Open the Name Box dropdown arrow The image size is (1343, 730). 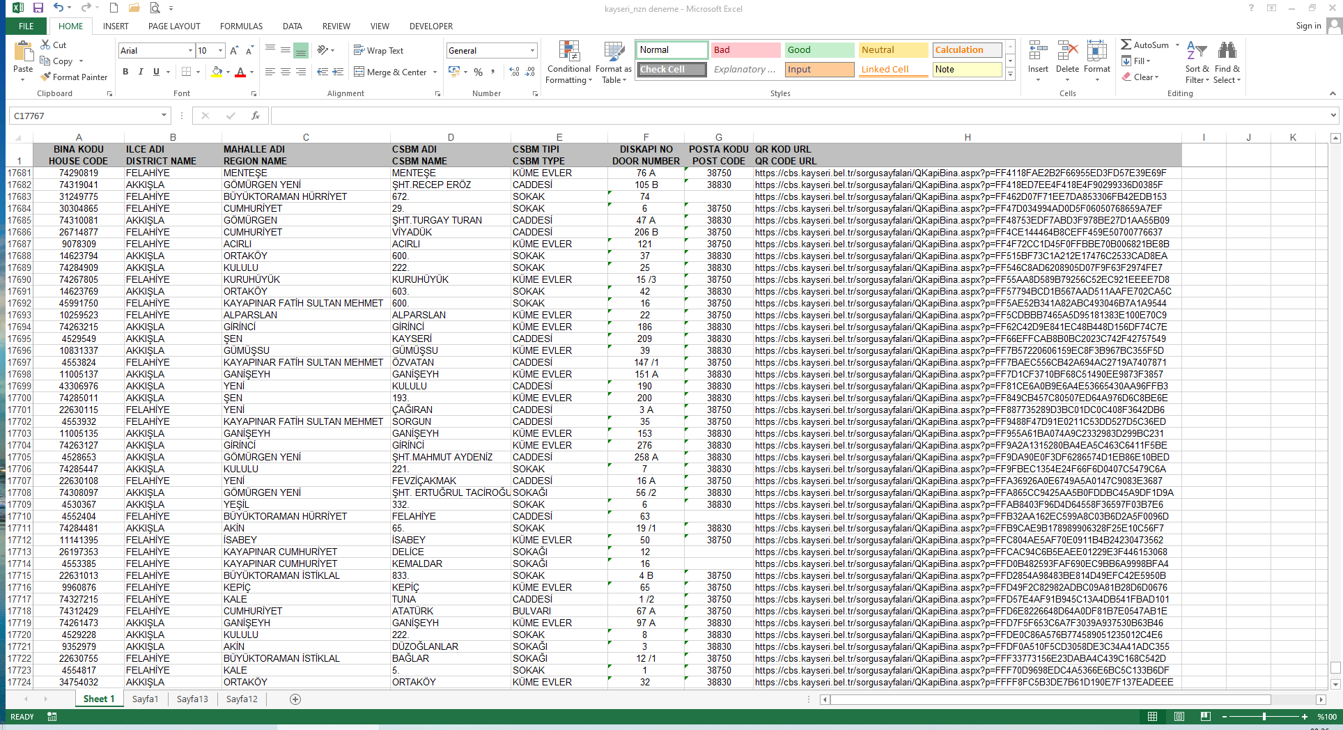tap(164, 116)
